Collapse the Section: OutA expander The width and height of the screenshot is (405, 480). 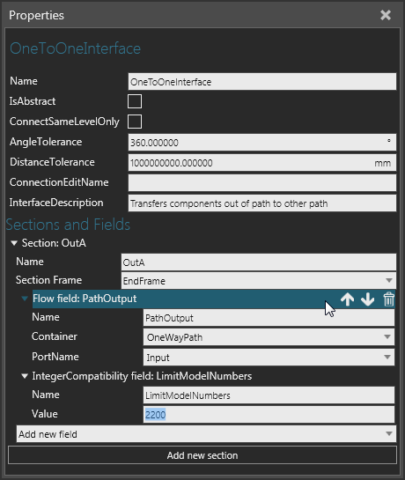pos(14,243)
